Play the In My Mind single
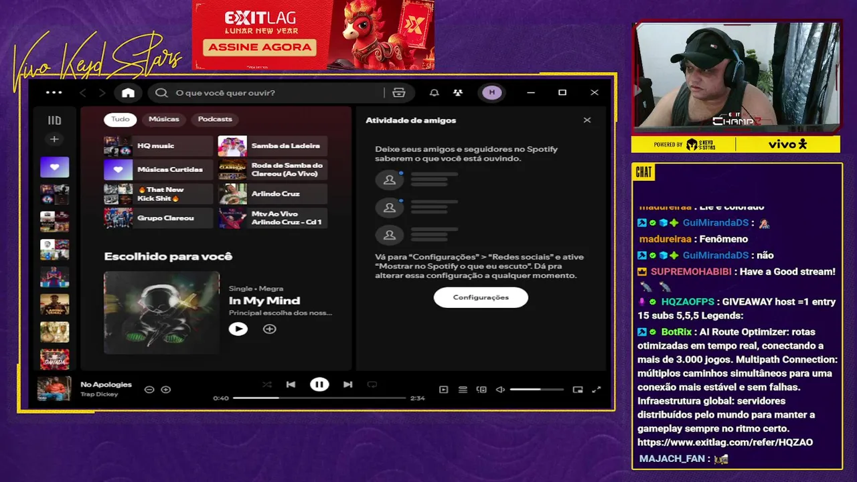Screen dimensions: 857x482 coord(238,329)
